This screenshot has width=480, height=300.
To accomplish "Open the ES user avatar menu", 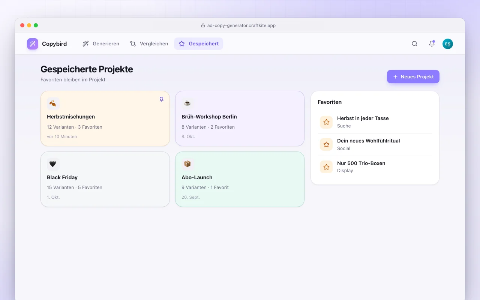I will (448, 44).
